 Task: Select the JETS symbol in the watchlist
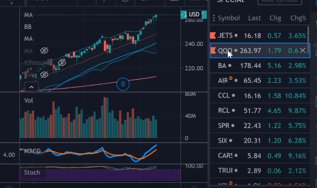click(225, 35)
